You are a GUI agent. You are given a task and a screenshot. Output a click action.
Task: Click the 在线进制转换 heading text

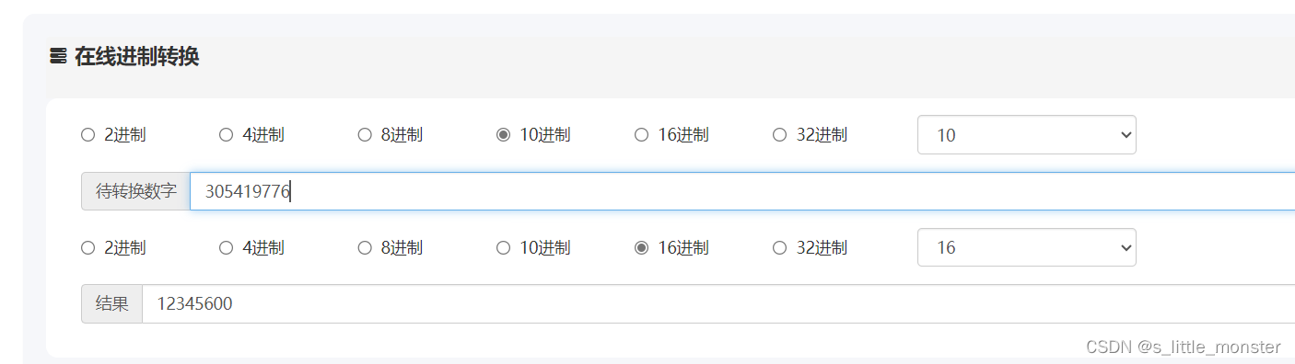click(x=137, y=57)
